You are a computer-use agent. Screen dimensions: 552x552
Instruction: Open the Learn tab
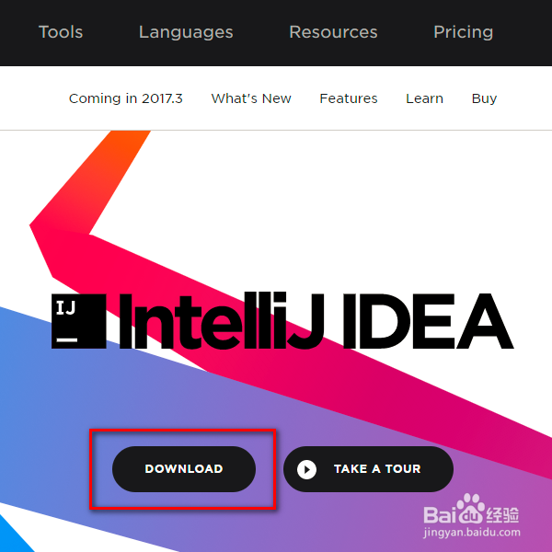424,98
